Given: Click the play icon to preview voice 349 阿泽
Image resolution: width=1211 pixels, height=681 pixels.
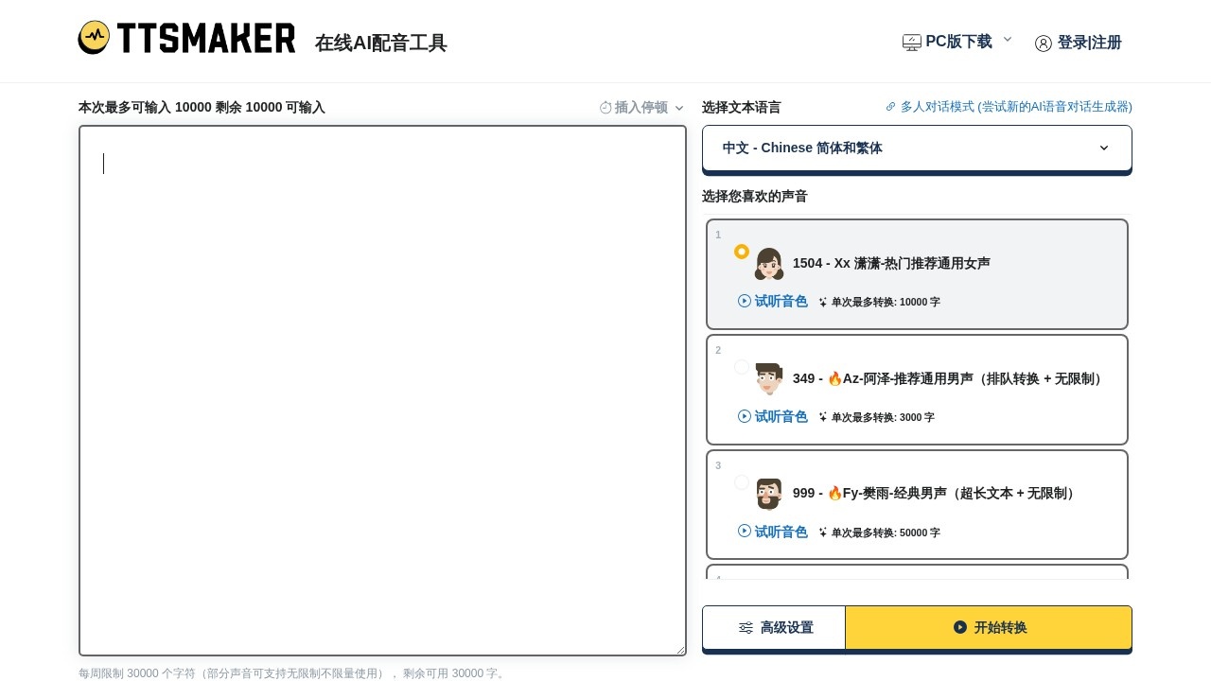Looking at the screenshot, I should pos(745,416).
